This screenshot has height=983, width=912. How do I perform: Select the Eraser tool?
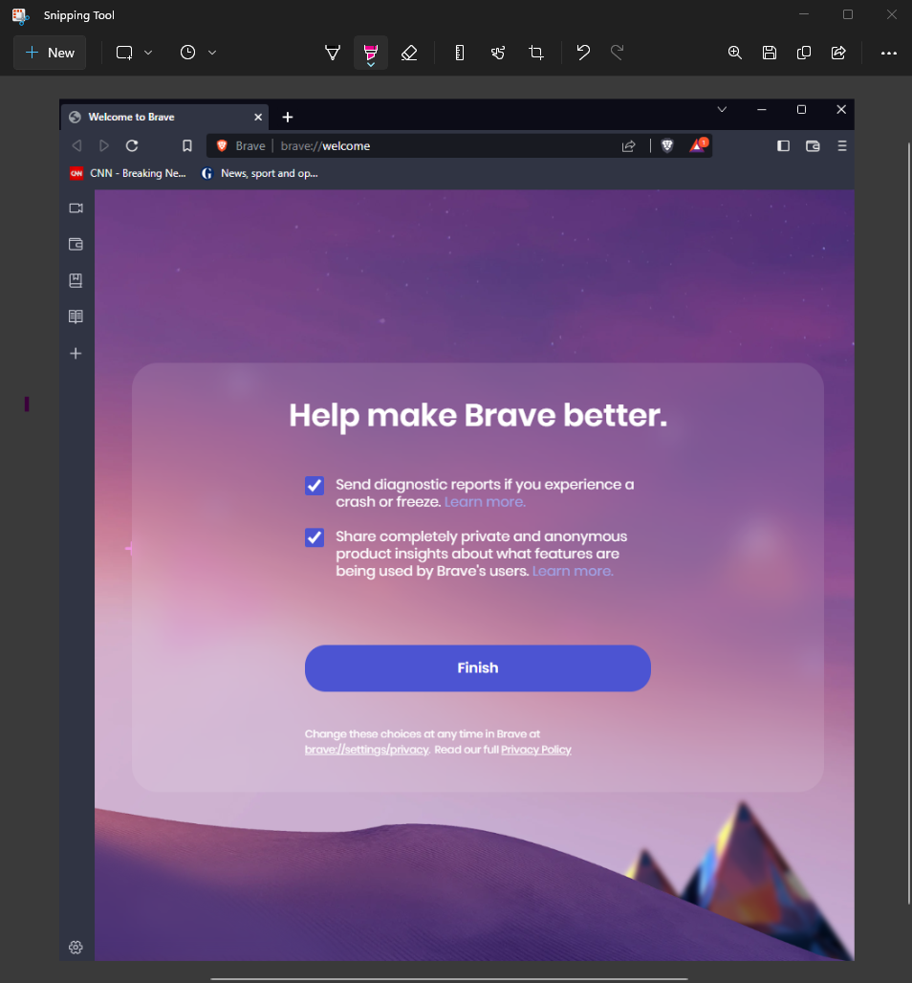409,53
